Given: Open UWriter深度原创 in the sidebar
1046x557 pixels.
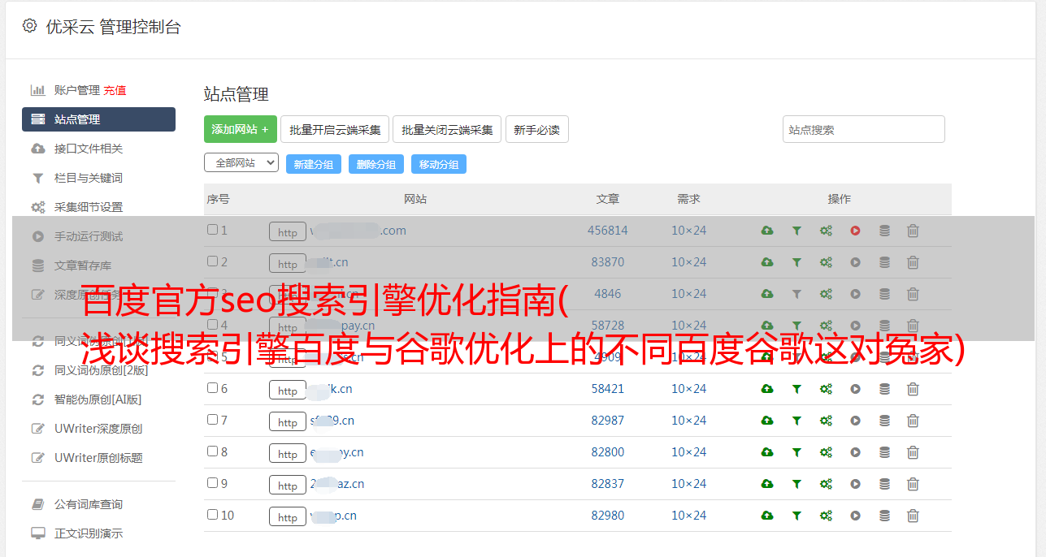Looking at the screenshot, I should tap(98, 429).
